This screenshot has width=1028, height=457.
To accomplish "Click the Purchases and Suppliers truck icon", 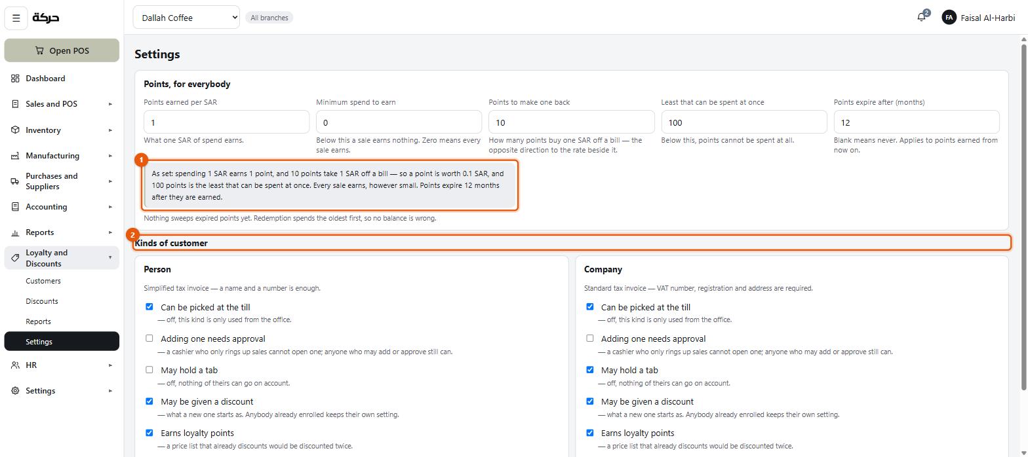I will click(x=15, y=181).
